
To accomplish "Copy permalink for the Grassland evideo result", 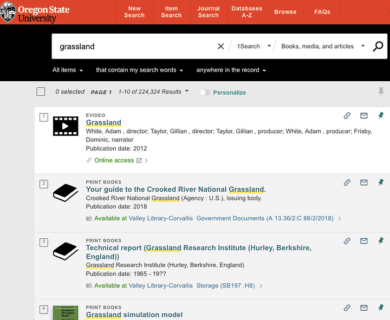I will coord(347,116).
